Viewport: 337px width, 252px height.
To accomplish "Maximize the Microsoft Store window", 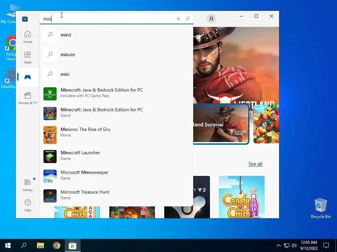I will [256, 16].
